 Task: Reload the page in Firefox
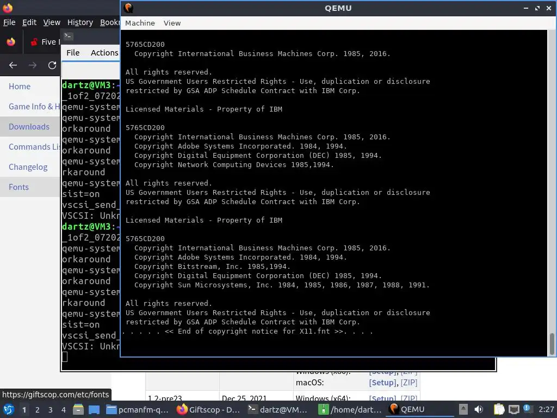click(52, 65)
